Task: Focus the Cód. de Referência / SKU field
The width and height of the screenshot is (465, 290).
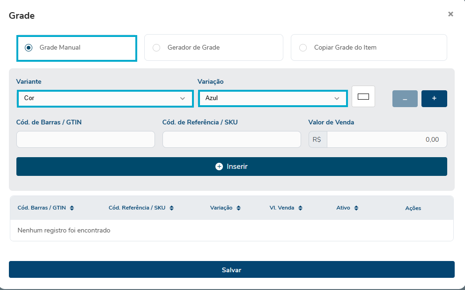Action: click(x=231, y=139)
